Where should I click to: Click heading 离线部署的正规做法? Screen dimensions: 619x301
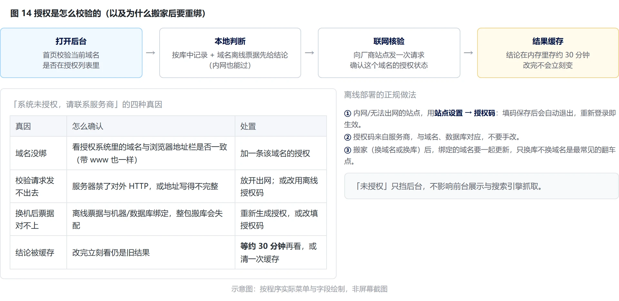point(380,95)
